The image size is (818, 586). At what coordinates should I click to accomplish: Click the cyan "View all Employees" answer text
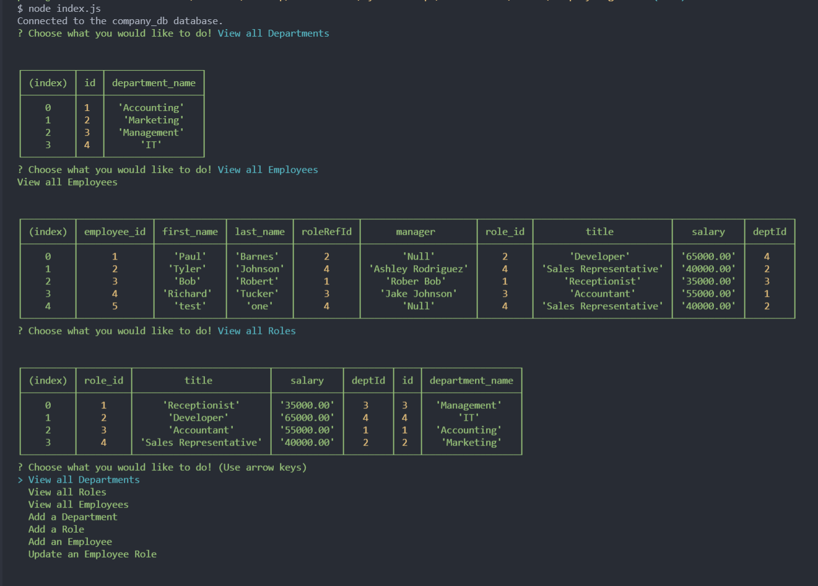coord(268,169)
